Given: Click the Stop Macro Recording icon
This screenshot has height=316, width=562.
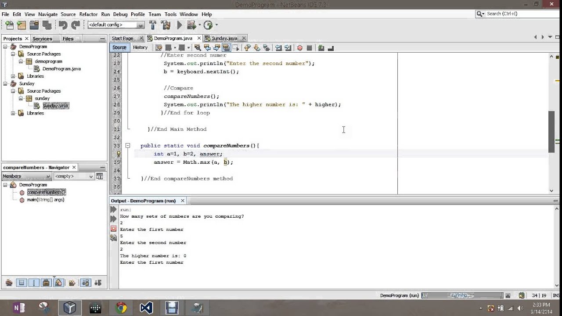Looking at the screenshot, I should 309,47.
